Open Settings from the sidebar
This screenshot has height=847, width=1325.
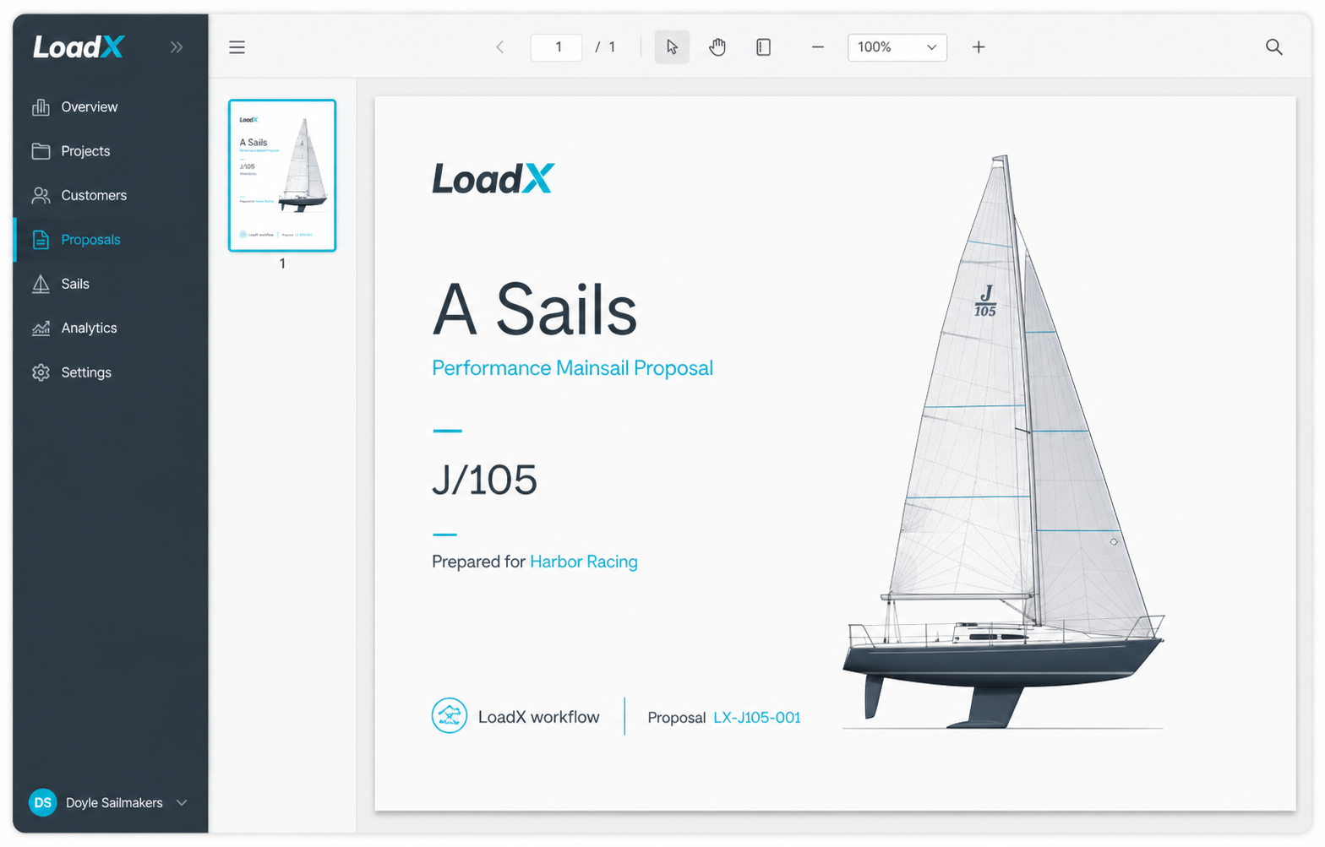point(111,372)
